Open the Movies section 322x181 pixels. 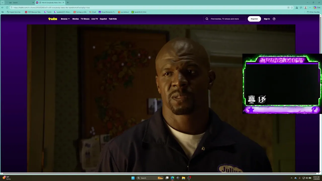(75, 19)
